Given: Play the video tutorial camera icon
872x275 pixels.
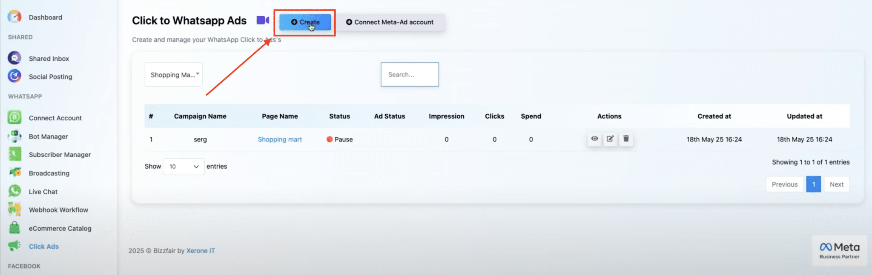Looking at the screenshot, I should coord(263,20).
